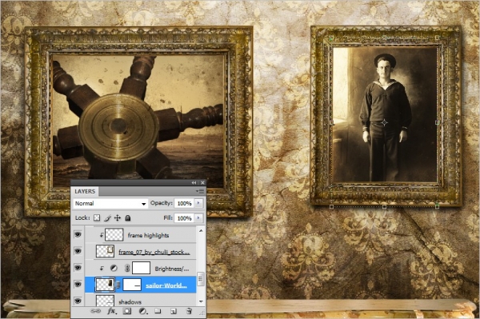Viewport: 480px width, 319px height.
Task: Click bottom-middle transform handle below sailor frame
Action: point(385,207)
